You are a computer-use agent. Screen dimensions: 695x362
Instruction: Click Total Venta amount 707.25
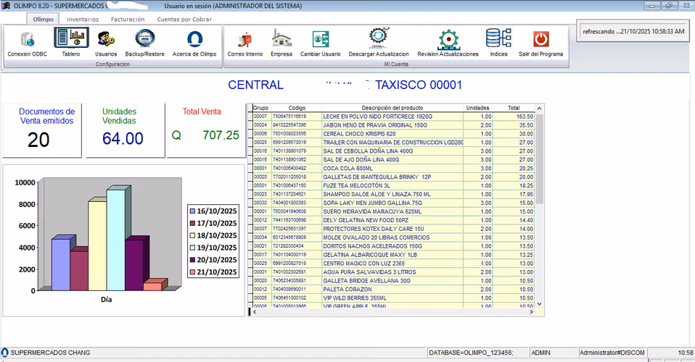click(x=221, y=135)
